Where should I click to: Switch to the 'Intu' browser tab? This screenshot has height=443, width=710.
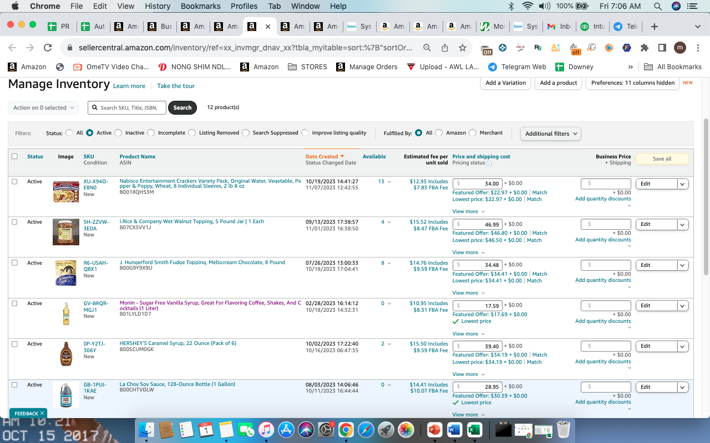592,27
